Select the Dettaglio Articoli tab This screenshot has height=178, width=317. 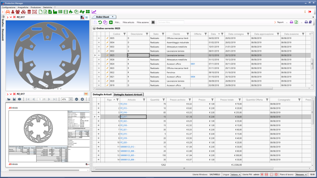tap(102, 95)
